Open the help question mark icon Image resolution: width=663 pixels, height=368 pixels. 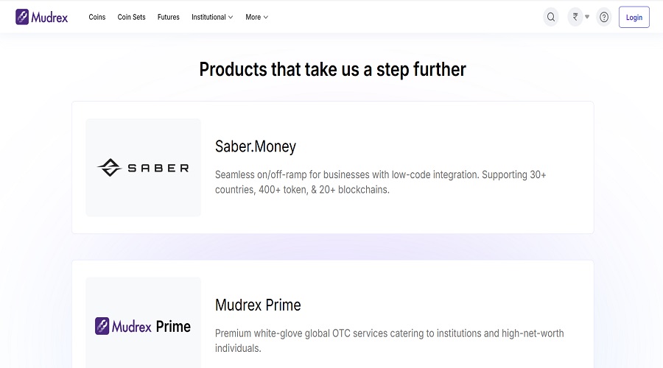pos(604,17)
